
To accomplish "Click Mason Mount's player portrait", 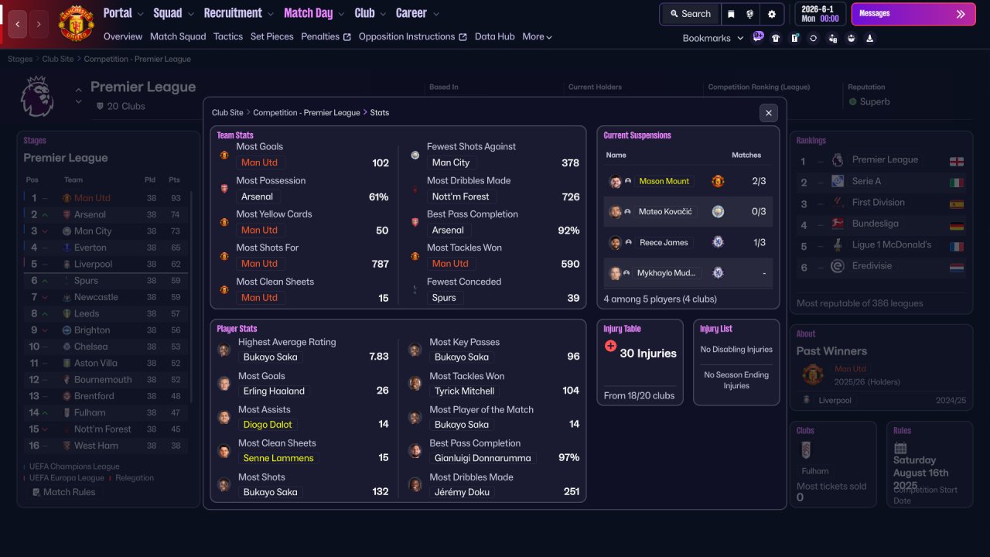I will tap(616, 181).
